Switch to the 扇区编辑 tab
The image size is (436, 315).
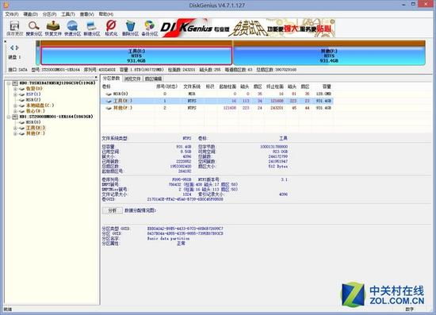153,79
